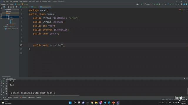Viewport: 188px width, 105px height.
Task: Toggle the Project tool window stripe button
Action: point(1,9)
